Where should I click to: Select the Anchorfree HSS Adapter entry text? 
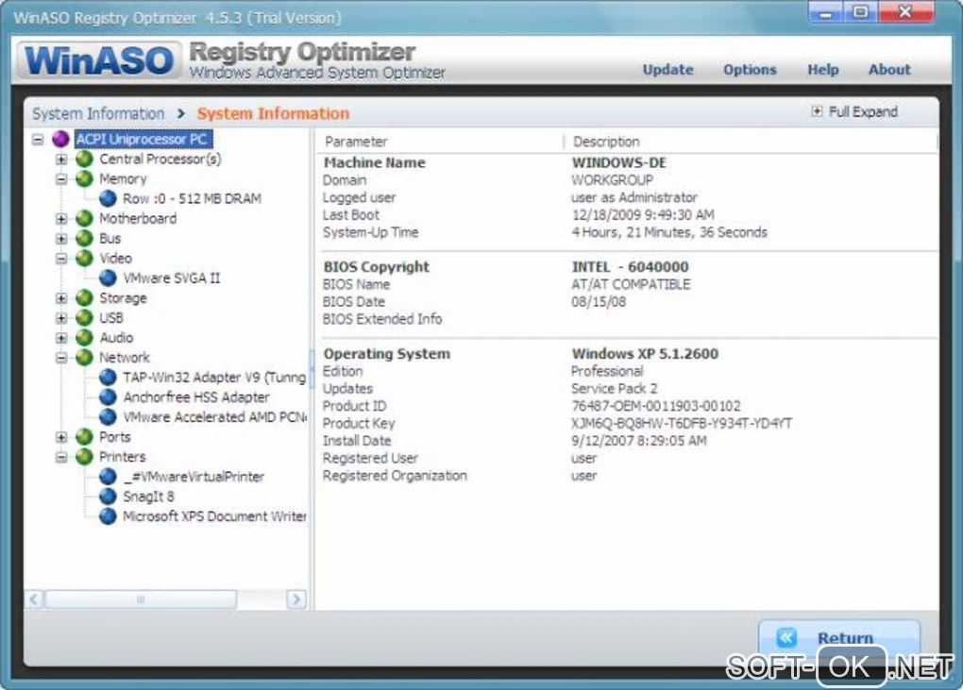pyautogui.click(x=196, y=397)
